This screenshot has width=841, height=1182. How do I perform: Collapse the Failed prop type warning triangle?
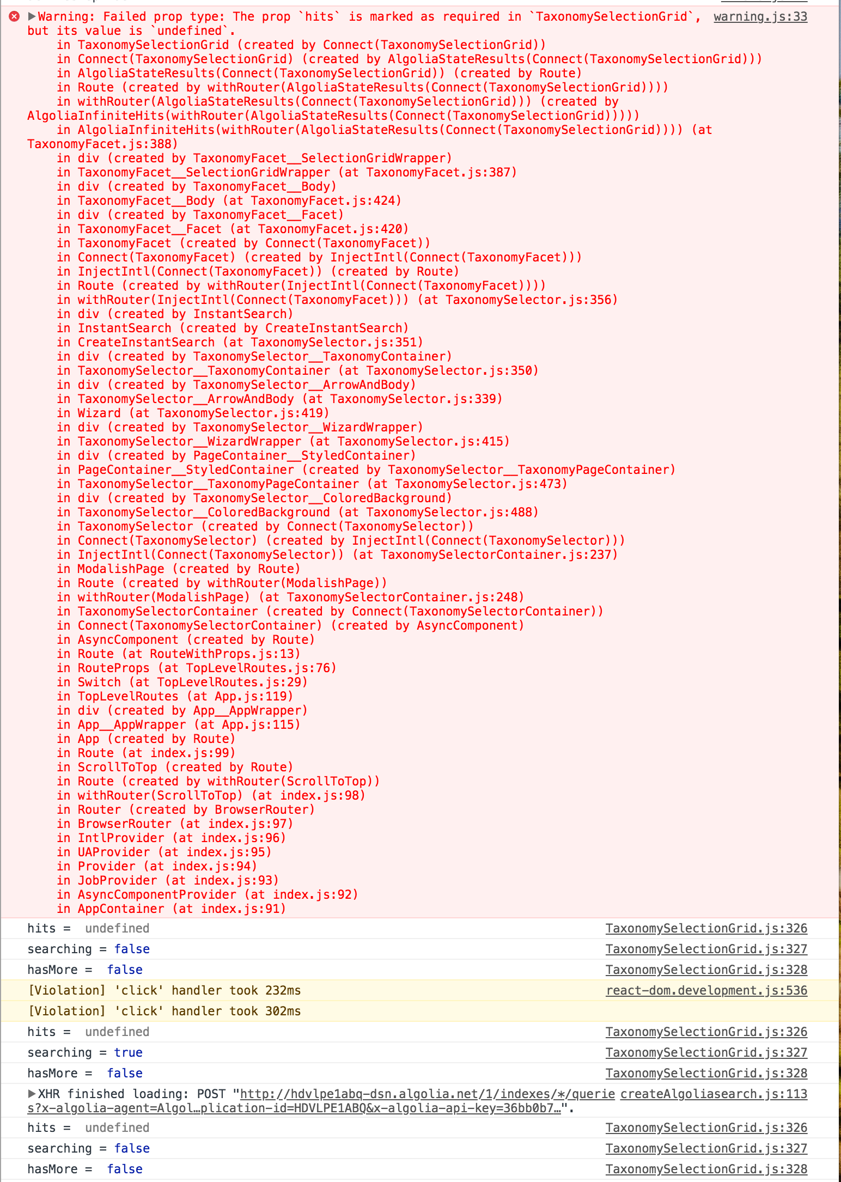32,16
